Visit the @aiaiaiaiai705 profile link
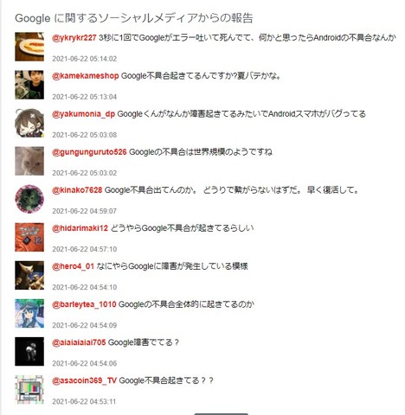405x415 pixels. pyautogui.click(x=79, y=342)
